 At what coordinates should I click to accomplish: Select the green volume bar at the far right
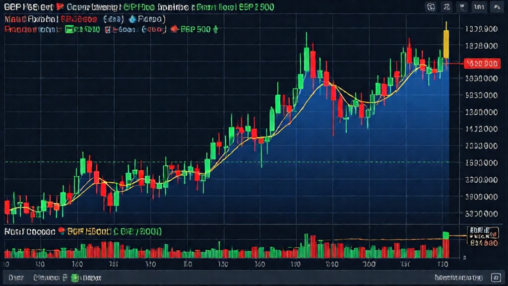(446, 235)
